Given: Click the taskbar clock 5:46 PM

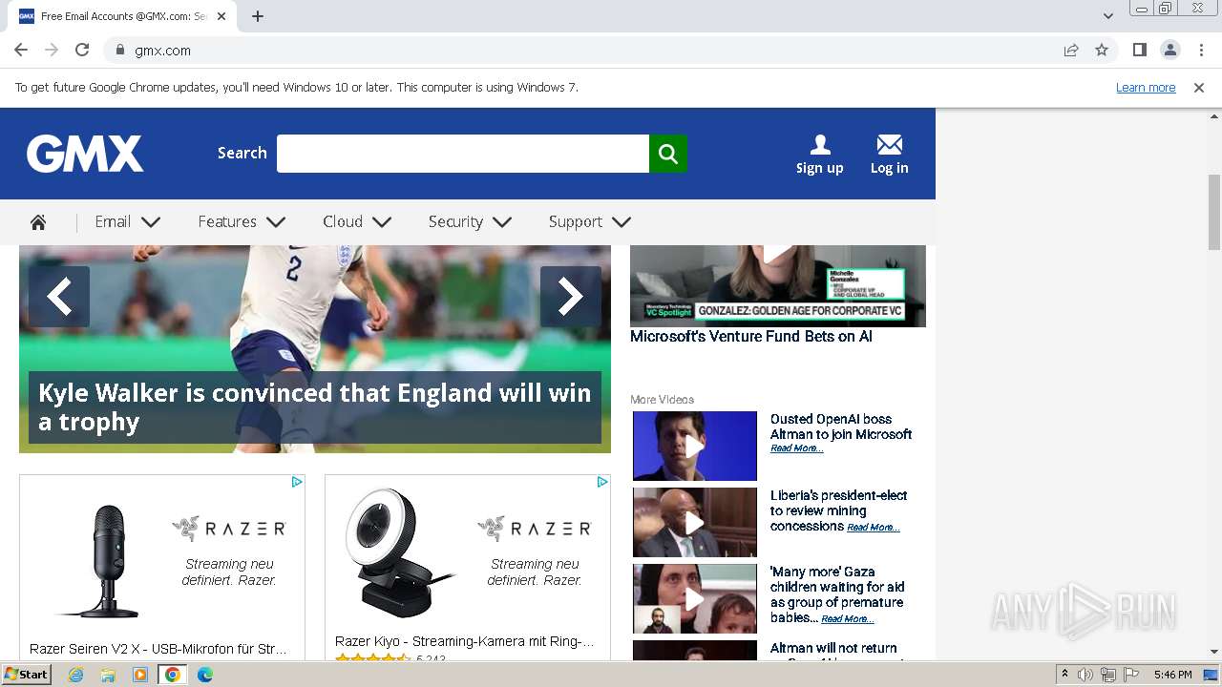Looking at the screenshot, I should pyautogui.click(x=1172, y=675).
